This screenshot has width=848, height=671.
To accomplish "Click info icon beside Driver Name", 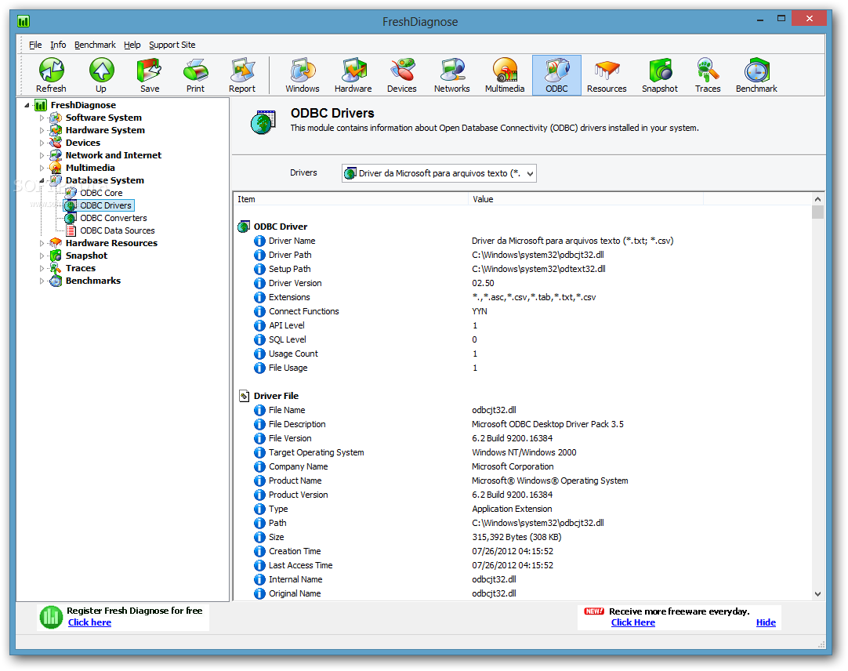I will coord(259,241).
